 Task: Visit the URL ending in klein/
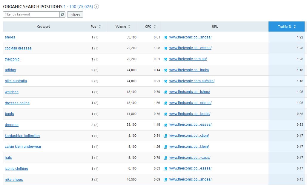click(x=189, y=147)
